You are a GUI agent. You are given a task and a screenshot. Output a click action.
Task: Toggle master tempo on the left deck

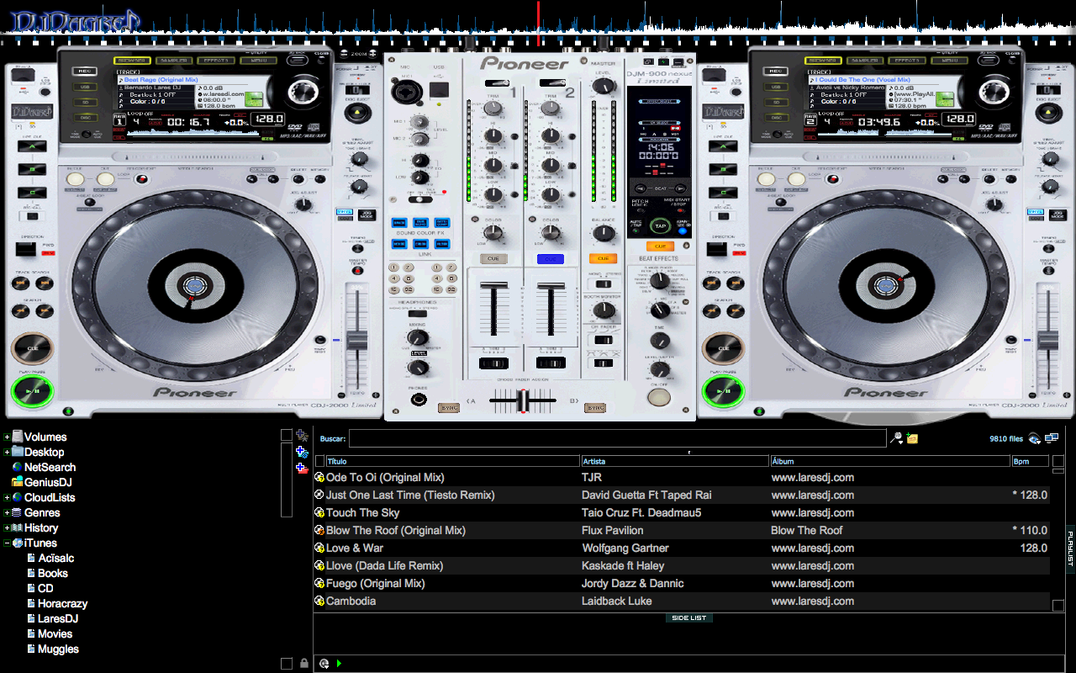(358, 270)
